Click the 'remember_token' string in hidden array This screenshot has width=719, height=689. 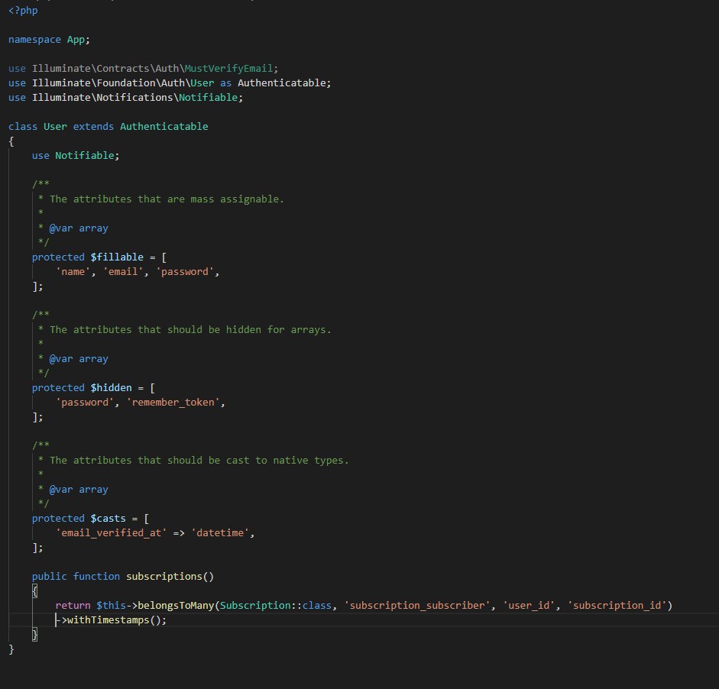point(173,403)
